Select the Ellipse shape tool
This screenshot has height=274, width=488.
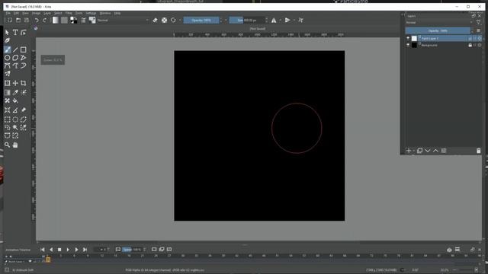pos(7,58)
